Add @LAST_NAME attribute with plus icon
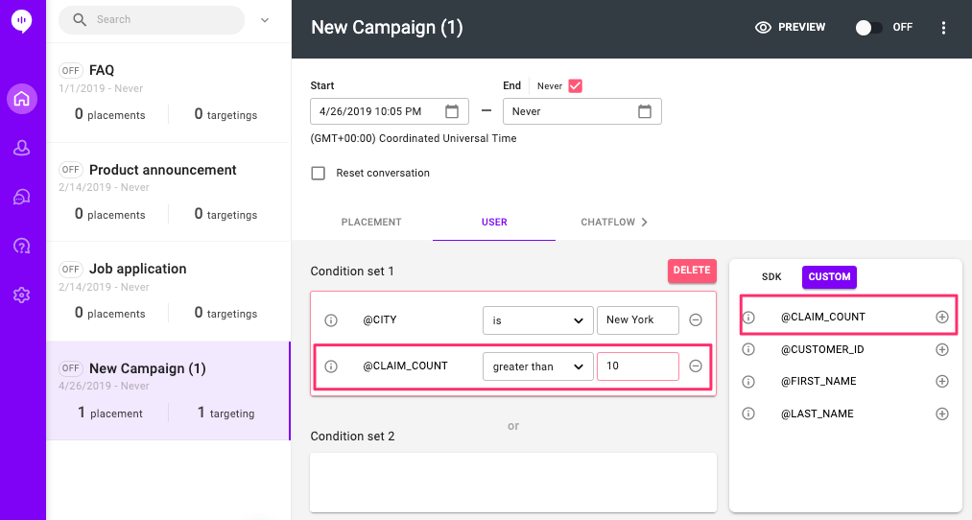The width and height of the screenshot is (972, 520). [x=942, y=414]
